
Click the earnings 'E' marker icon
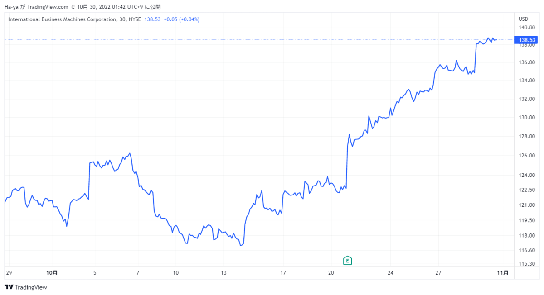point(348,260)
